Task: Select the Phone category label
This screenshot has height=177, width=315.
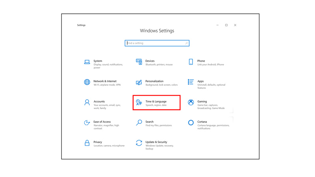Action: coord(201,61)
